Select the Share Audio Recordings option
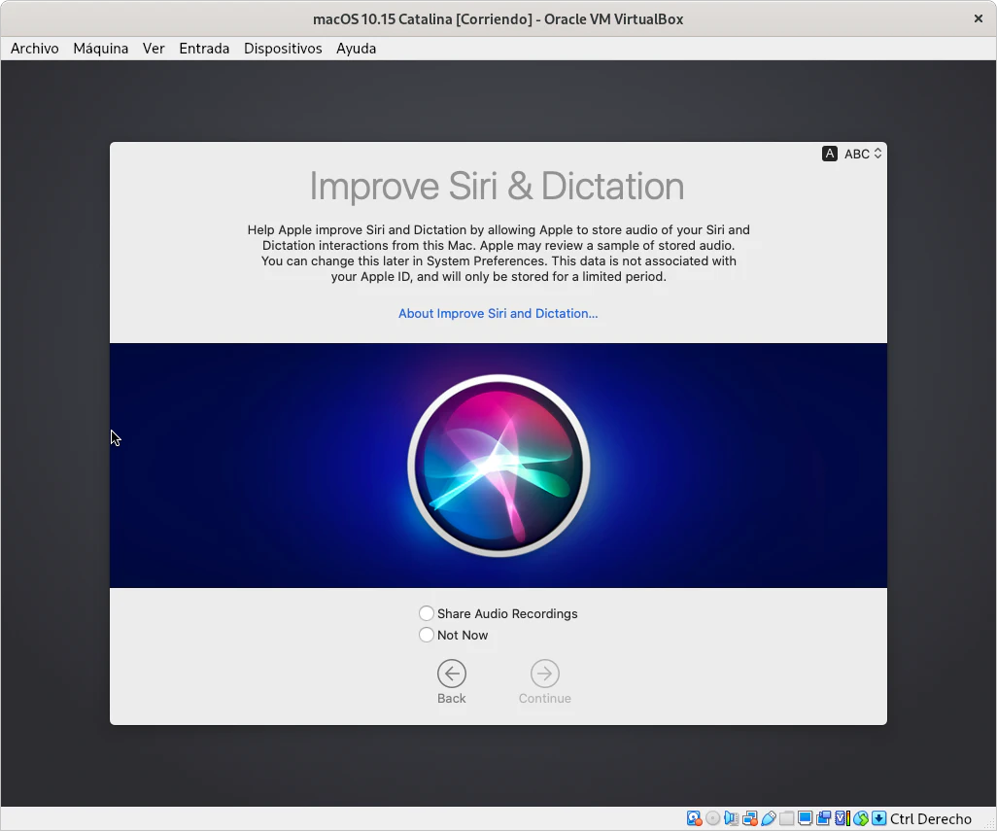Screen dimensions: 997x831 [427, 613]
